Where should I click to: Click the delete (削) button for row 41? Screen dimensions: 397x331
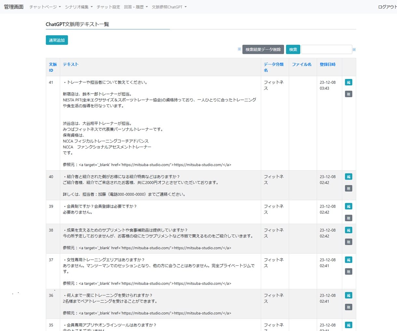pos(349,94)
